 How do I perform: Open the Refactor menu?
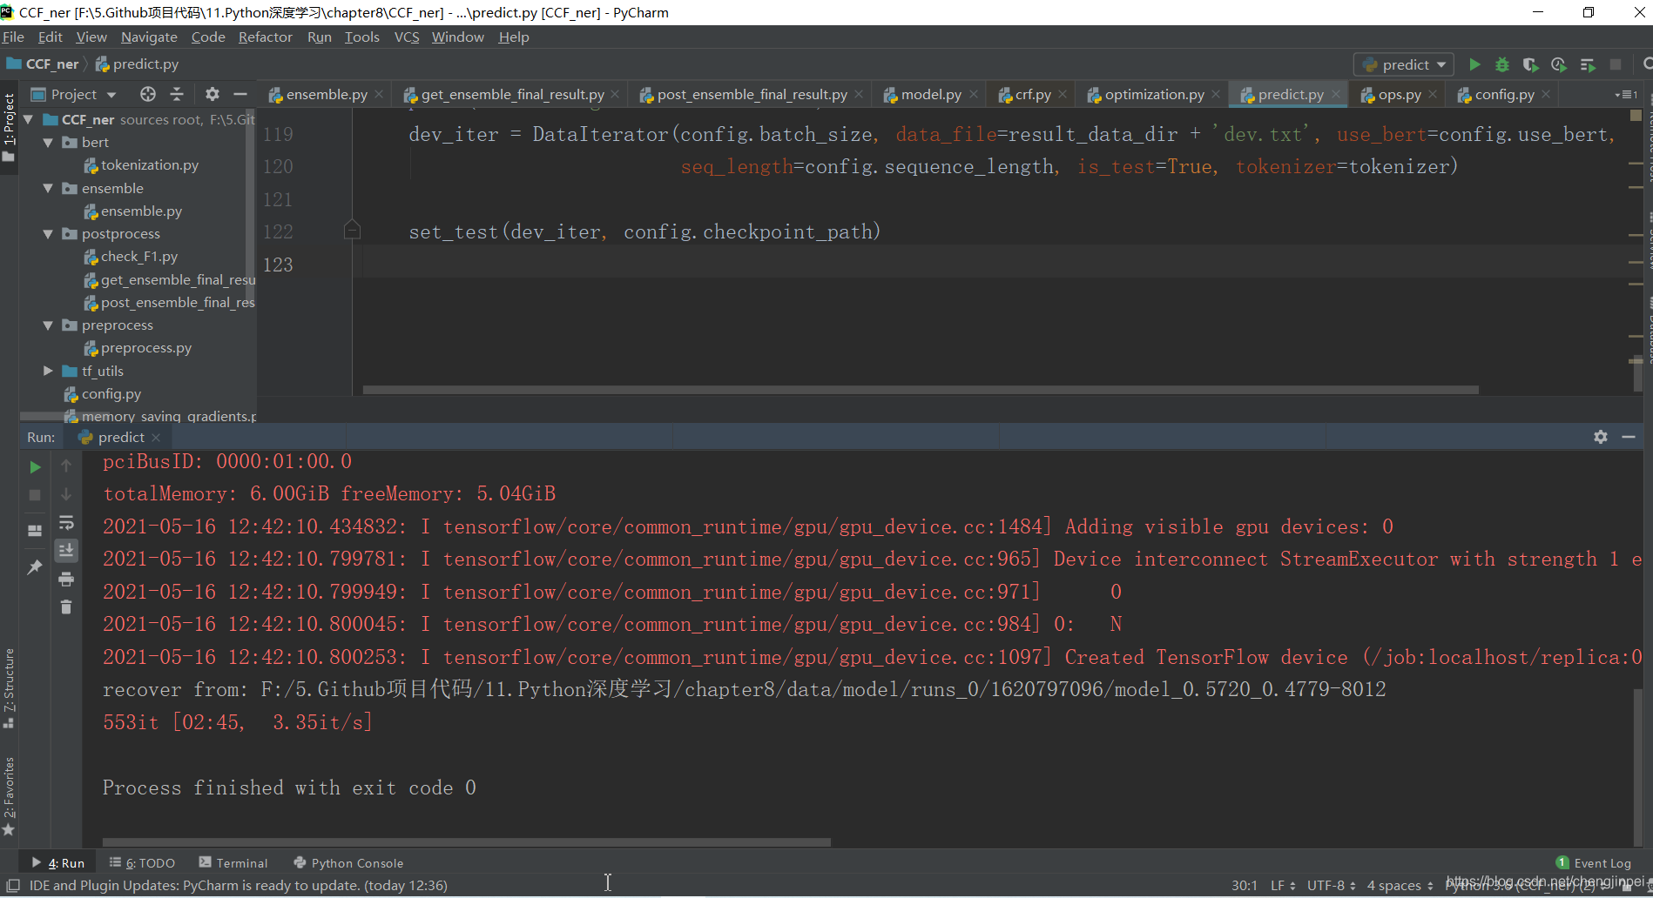click(266, 37)
